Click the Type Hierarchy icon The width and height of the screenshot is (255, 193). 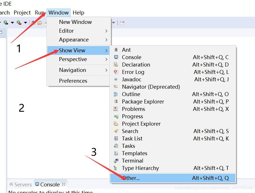click(115, 168)
